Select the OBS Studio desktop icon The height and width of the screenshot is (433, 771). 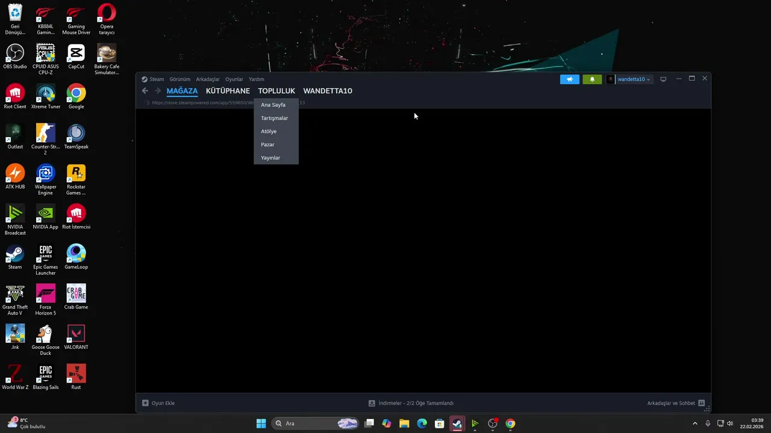[x=15, y=57]
